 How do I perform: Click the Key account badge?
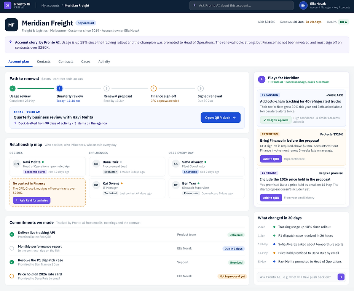tap(86, 23)
